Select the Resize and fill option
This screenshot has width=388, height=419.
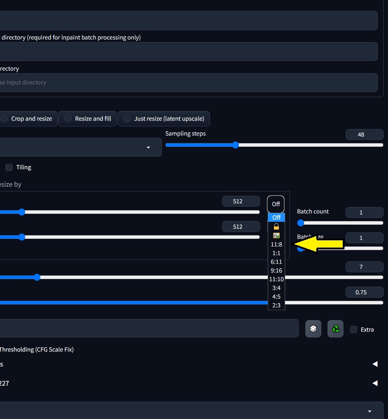(67, 119)
